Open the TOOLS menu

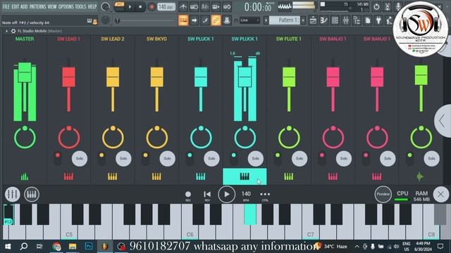80,6
